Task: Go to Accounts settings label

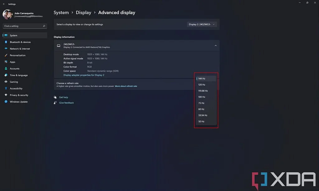Action: [x=14, y=69]
